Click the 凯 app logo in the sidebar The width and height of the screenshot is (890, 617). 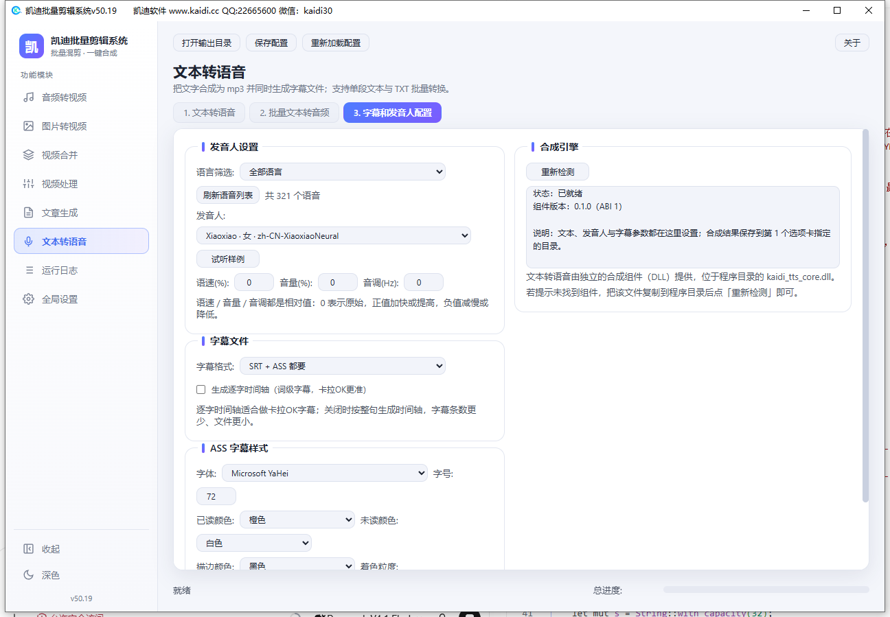click(32, 46)
